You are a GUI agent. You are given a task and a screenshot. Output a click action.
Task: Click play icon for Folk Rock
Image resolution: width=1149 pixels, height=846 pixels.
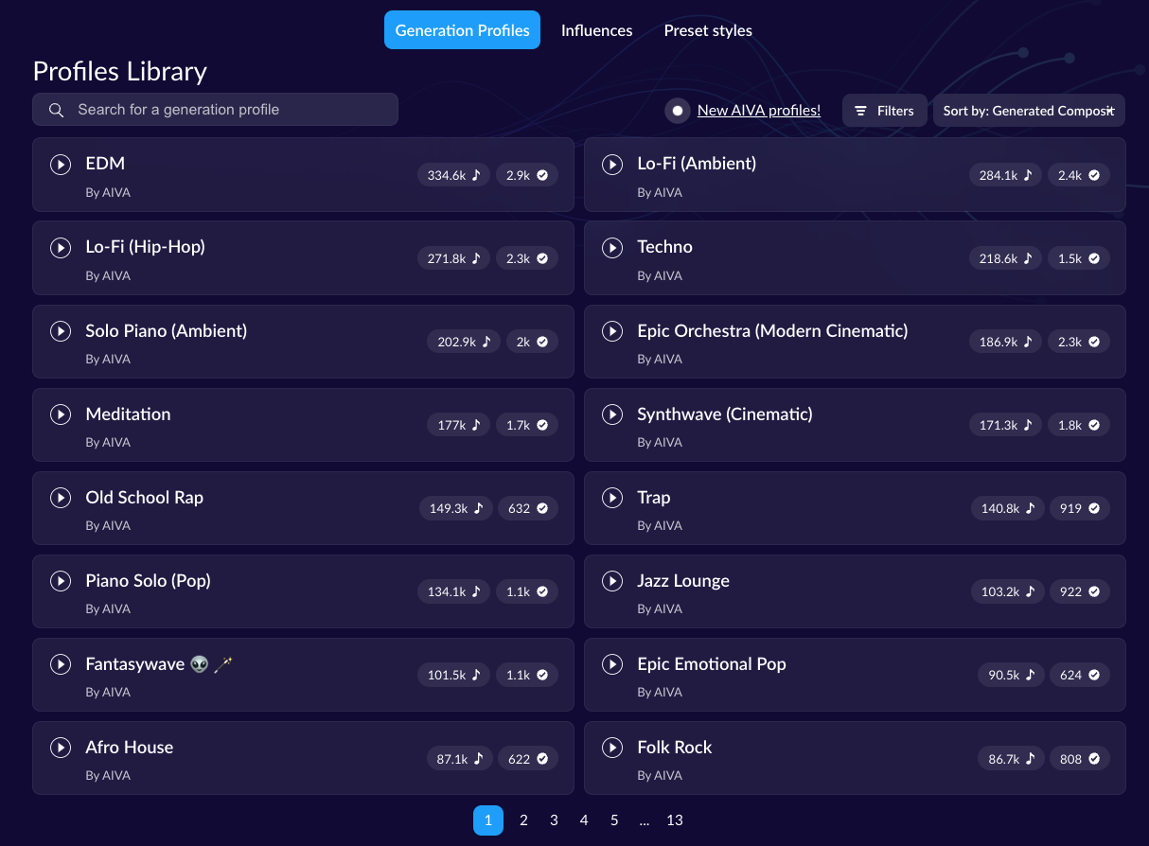[x=612, y=748]
